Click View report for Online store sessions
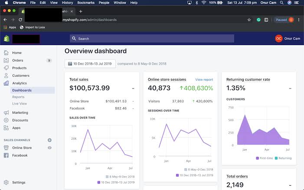Viewport: 304px width, 190px height. point(204,80)
